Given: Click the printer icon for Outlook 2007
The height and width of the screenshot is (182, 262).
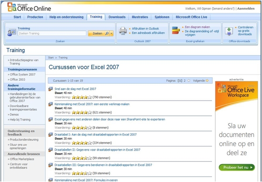Looking at the screenshot, I should (x=123, y=31).
